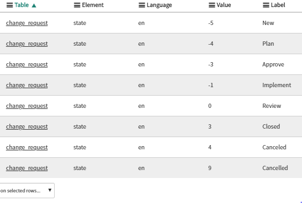
Task: Expand the actions on selected rows dropdown
Action: pos(27,190)
